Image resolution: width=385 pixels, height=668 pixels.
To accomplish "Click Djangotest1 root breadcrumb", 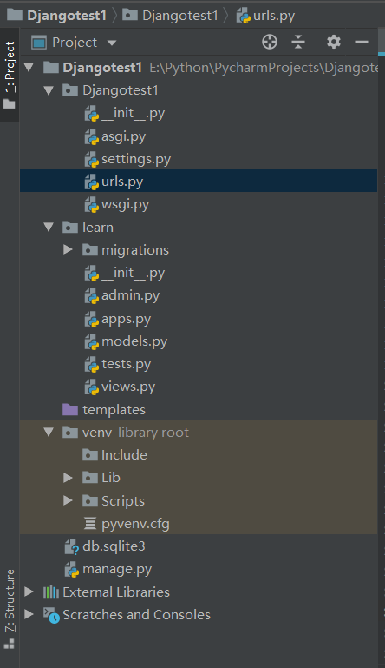I will coord(67,16).
